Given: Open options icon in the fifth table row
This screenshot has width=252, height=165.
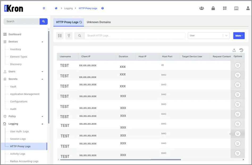Looking at the screenshot, I should tap(238, 104).
